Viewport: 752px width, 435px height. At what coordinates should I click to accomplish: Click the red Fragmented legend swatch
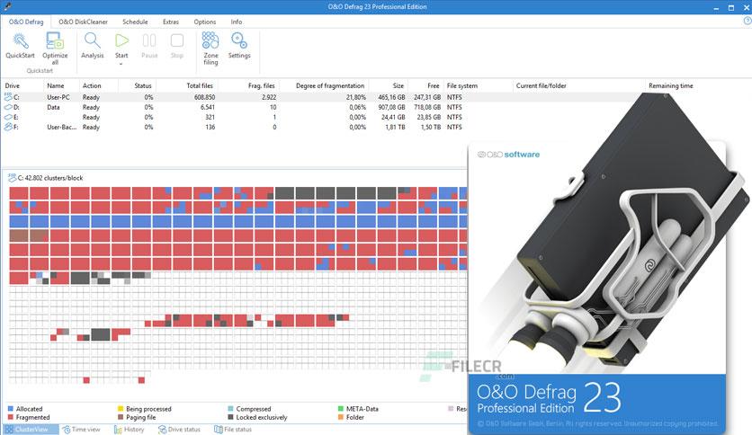(x=11, y=417)
